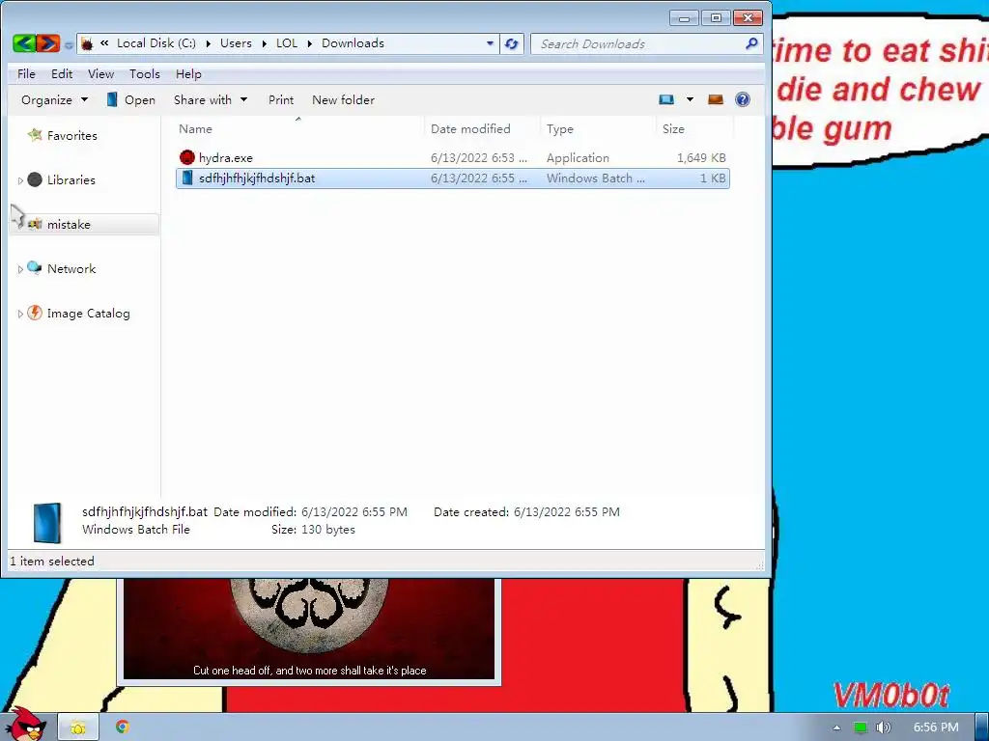Click the red hydra.exe file icon
This screenshot has width=989, height=741.
pyautogui.click(x=186, y=157)
